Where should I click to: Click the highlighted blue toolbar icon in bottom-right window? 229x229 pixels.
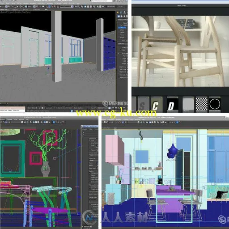click(x=177, y=122)
